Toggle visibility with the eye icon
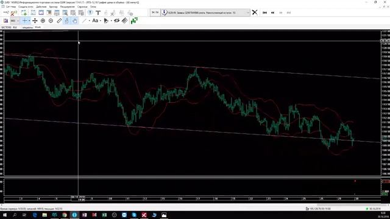 [116, 21]
